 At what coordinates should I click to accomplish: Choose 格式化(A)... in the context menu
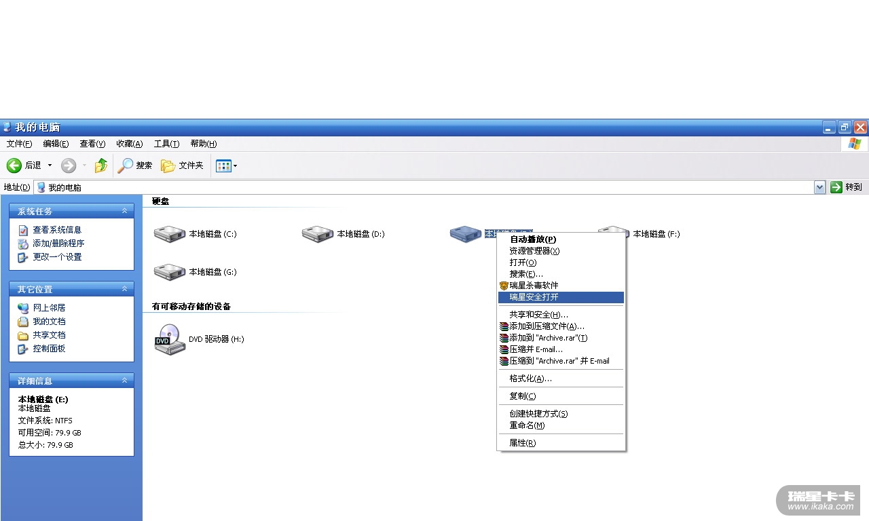pyautogui.click(x=561, y=379)
